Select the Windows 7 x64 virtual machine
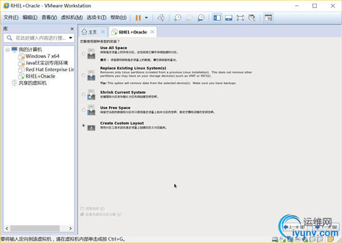This screenshot has height=243, width=342. [43, 56]
